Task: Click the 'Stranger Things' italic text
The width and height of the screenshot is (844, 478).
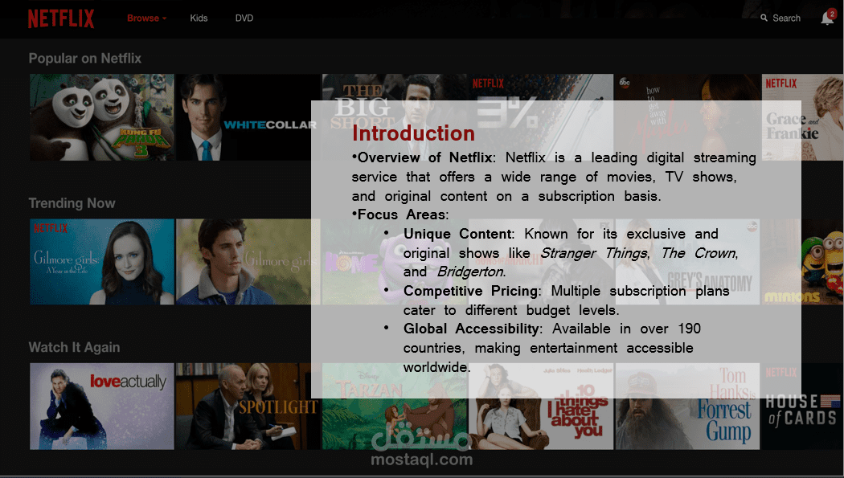Action: [x=594, y=253]
